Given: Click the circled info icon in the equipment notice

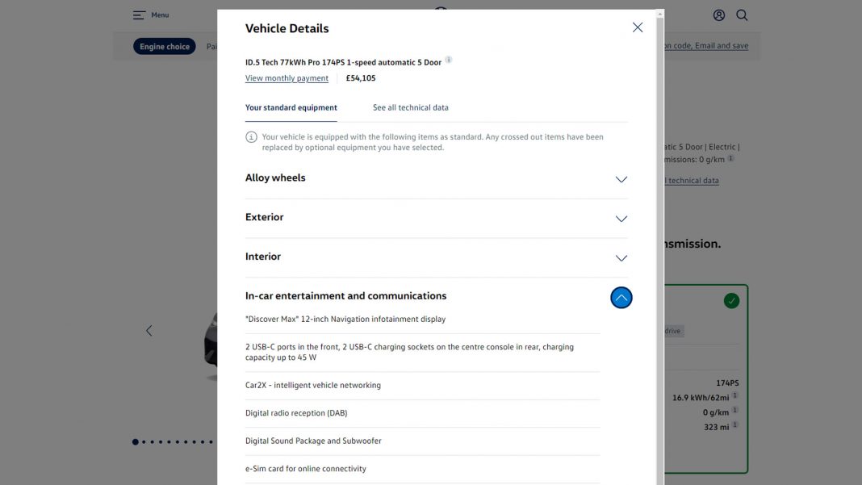Looking at the screenshot, I should [x=251, y=136].
